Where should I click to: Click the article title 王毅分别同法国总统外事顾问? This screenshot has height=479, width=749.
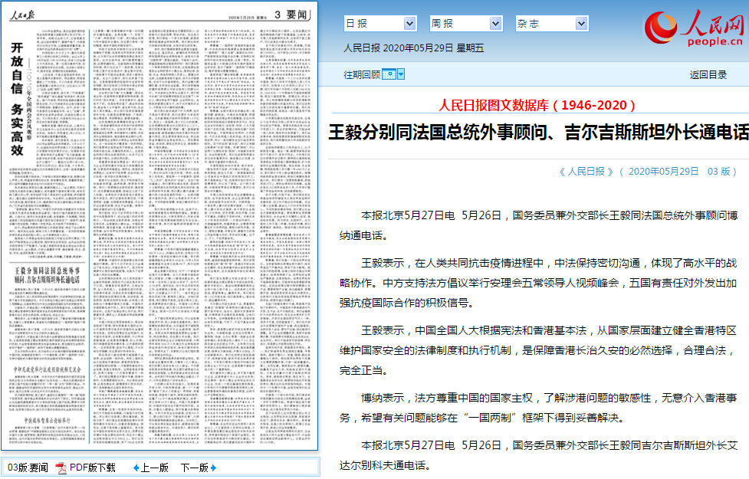tap(538, 133)
